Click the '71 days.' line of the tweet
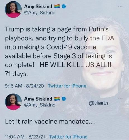The width and height of the screenshot is (129, 140). [x=17, y=74]
